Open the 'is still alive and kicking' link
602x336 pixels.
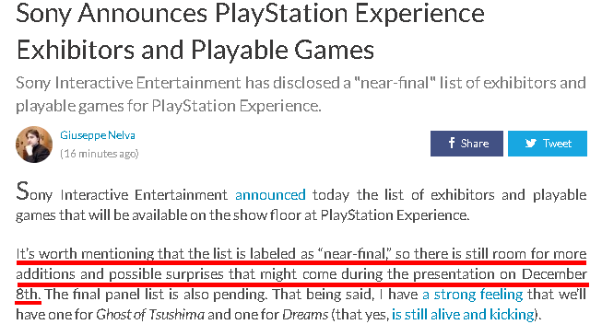pos(463,315)
